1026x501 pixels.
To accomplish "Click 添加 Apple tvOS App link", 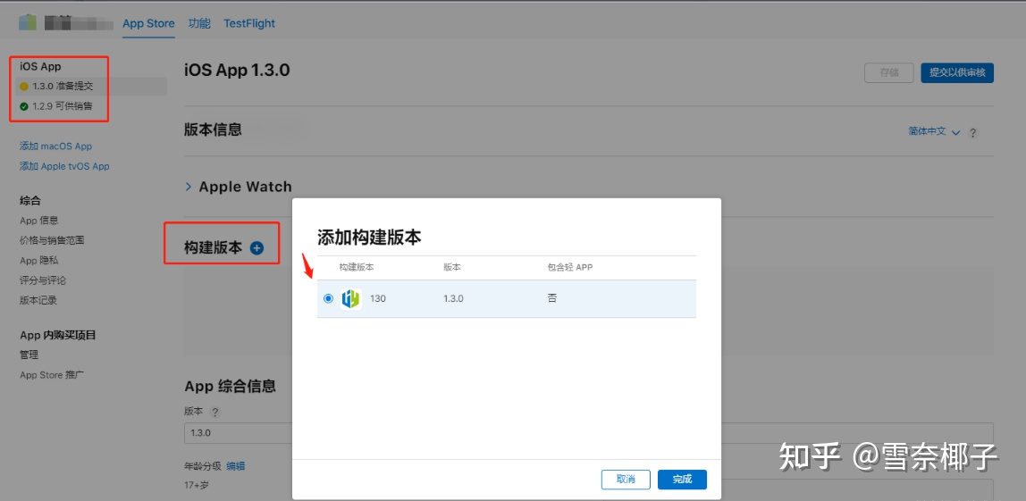I will [64, 167].
